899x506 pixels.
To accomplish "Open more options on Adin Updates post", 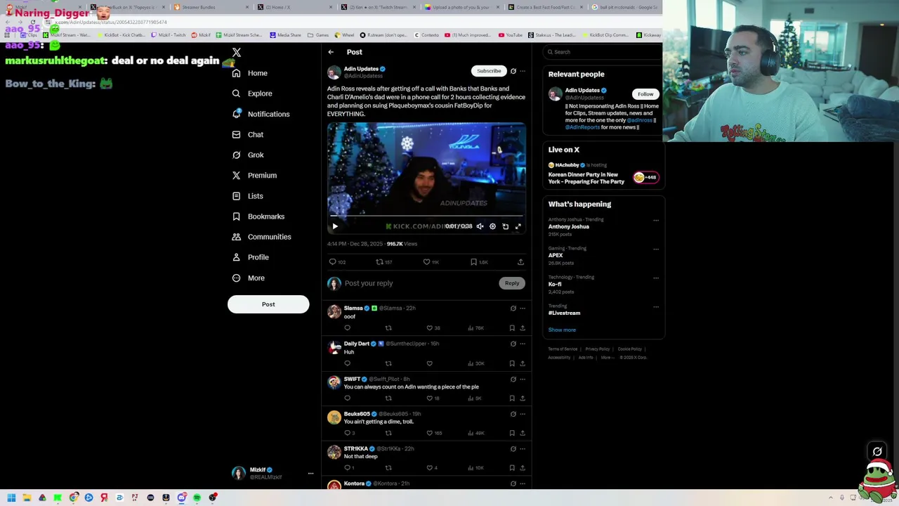I will click(x=522, y=71).
